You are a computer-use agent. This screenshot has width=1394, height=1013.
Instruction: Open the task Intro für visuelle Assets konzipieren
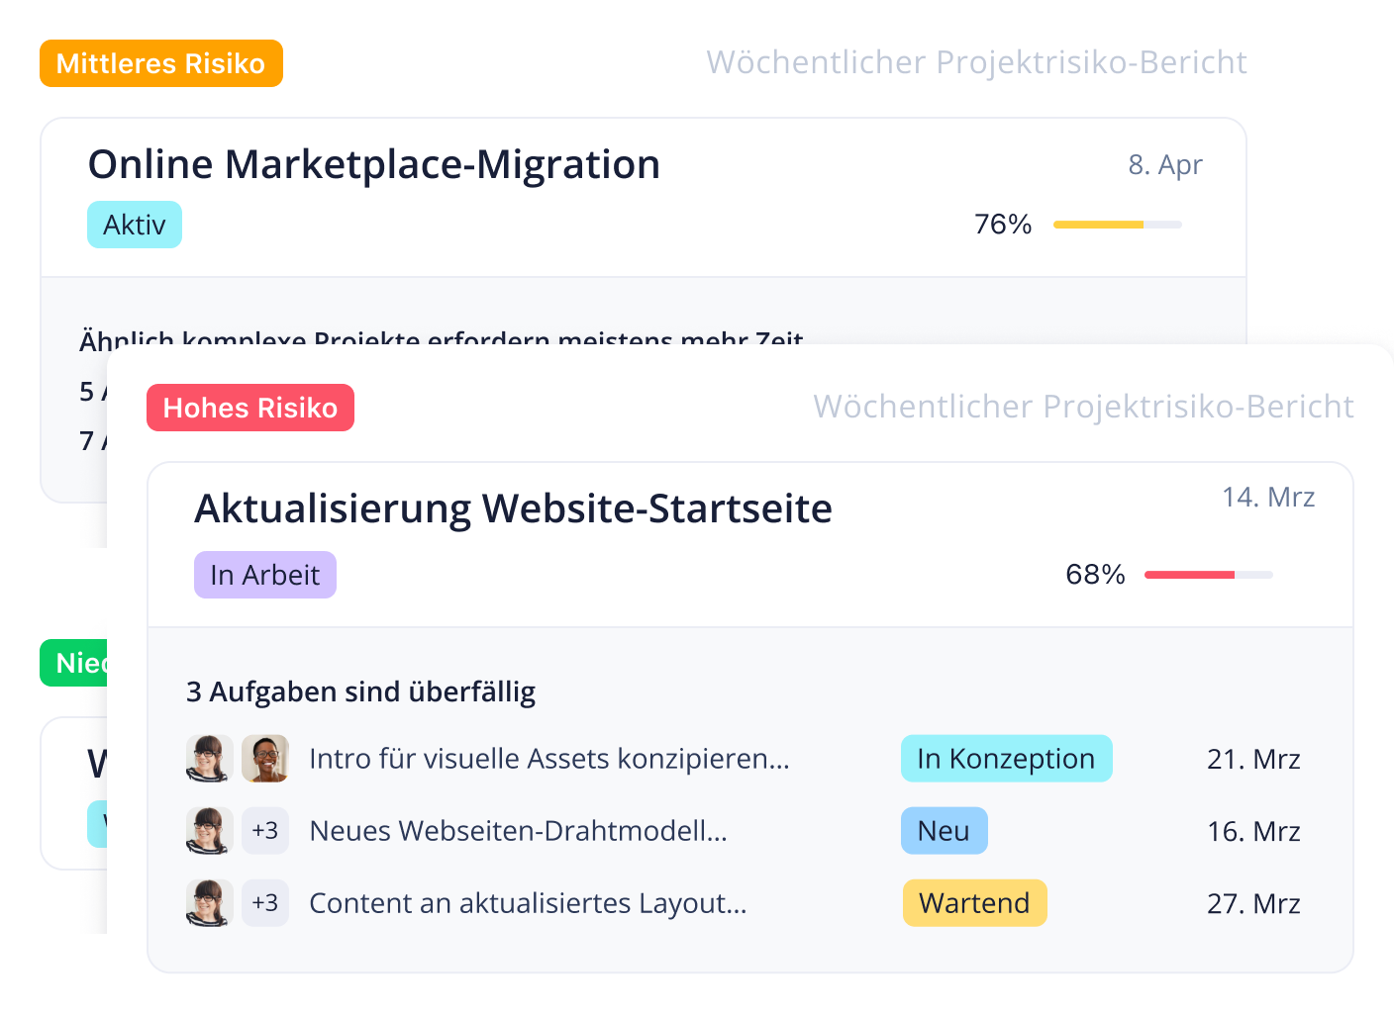548,759
